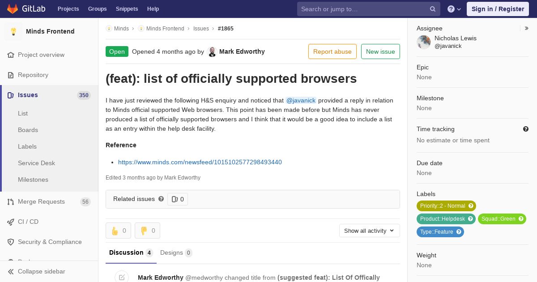
Task: Switch to the Designs tab
Action: pyautogui.click(x=176, y=252)
